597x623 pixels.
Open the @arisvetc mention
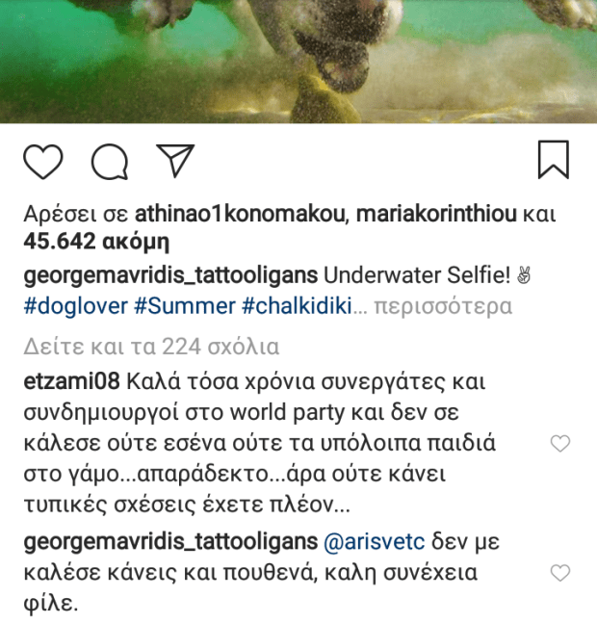point(375,542)
